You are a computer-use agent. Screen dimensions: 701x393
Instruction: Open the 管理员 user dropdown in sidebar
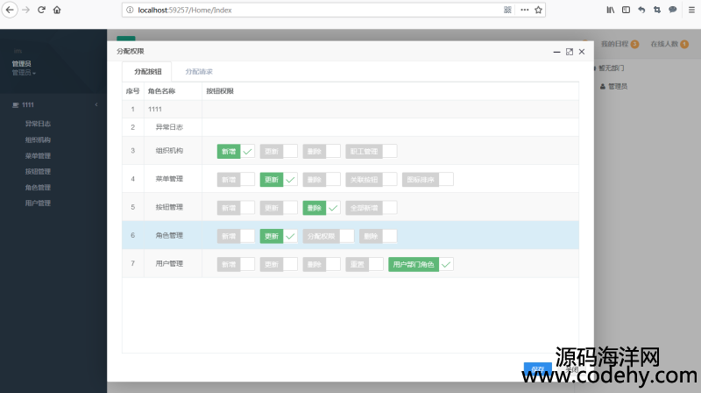tap(23, 73)
